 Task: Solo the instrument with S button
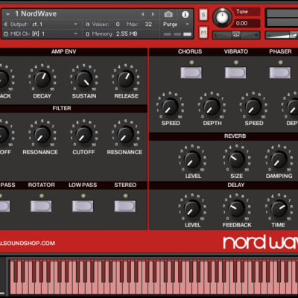[203, 15]
